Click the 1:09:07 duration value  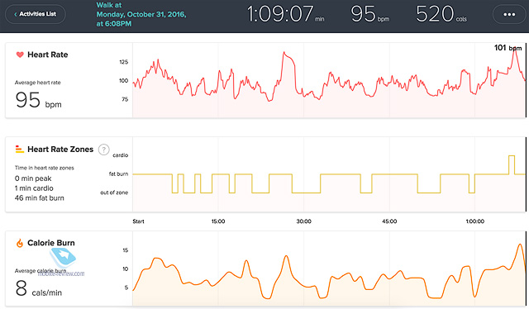tap(285, 15)
